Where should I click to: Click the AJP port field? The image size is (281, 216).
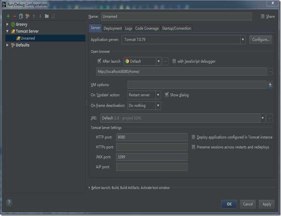tap(152, 167)
